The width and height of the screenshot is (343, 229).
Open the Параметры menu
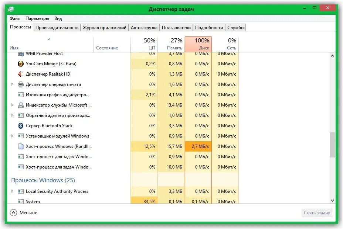(37, 18)
